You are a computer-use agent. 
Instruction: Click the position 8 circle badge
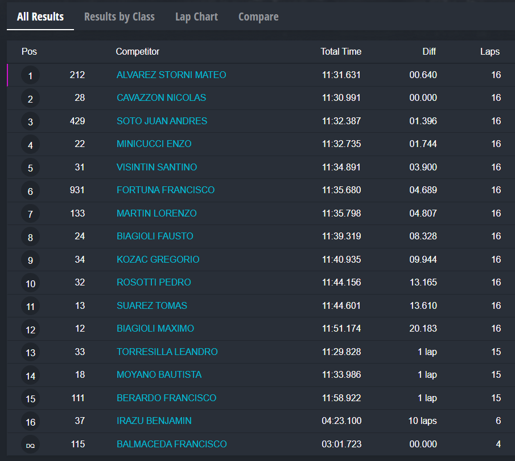point(30,236)
